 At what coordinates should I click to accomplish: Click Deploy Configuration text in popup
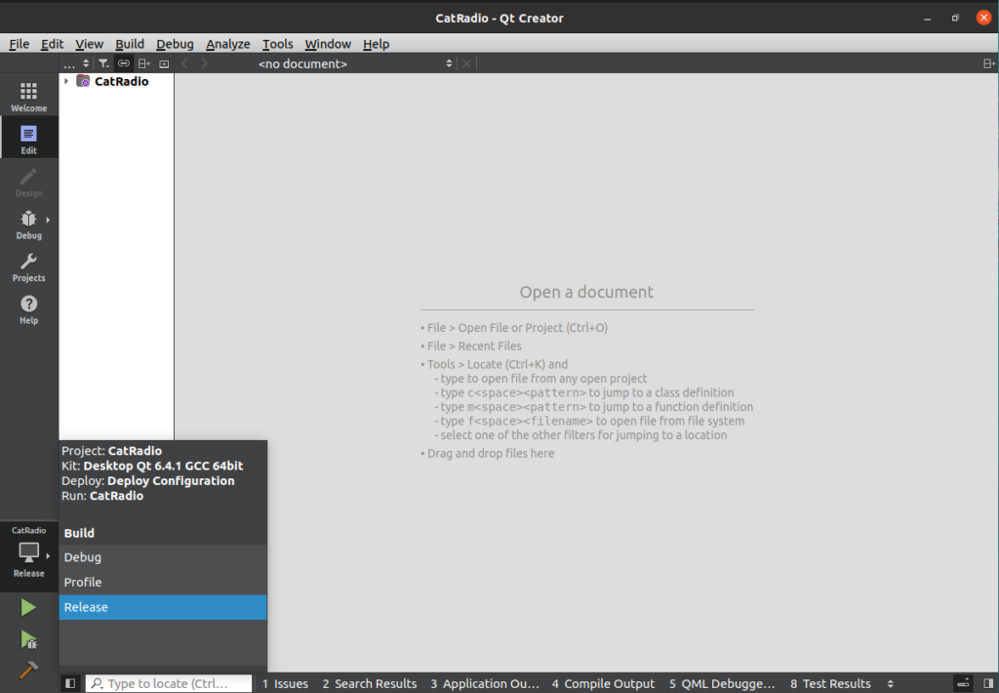171,480
